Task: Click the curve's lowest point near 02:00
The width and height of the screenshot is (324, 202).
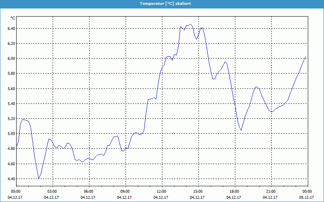Action: click(x=38, y=178)
